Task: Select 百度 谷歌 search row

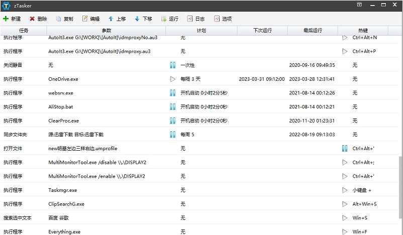Action: tap(199, 218)
